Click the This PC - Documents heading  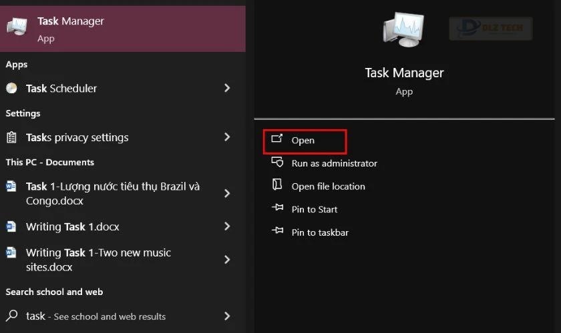pos(49,162)
